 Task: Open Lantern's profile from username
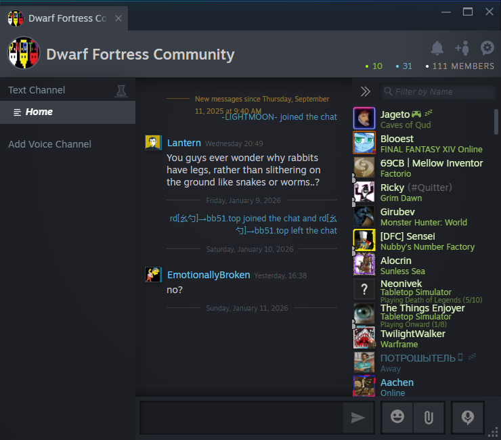pyautogui.click(x=183, y=143)
